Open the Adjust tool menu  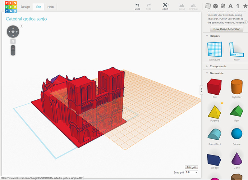[x=165, y=6]
